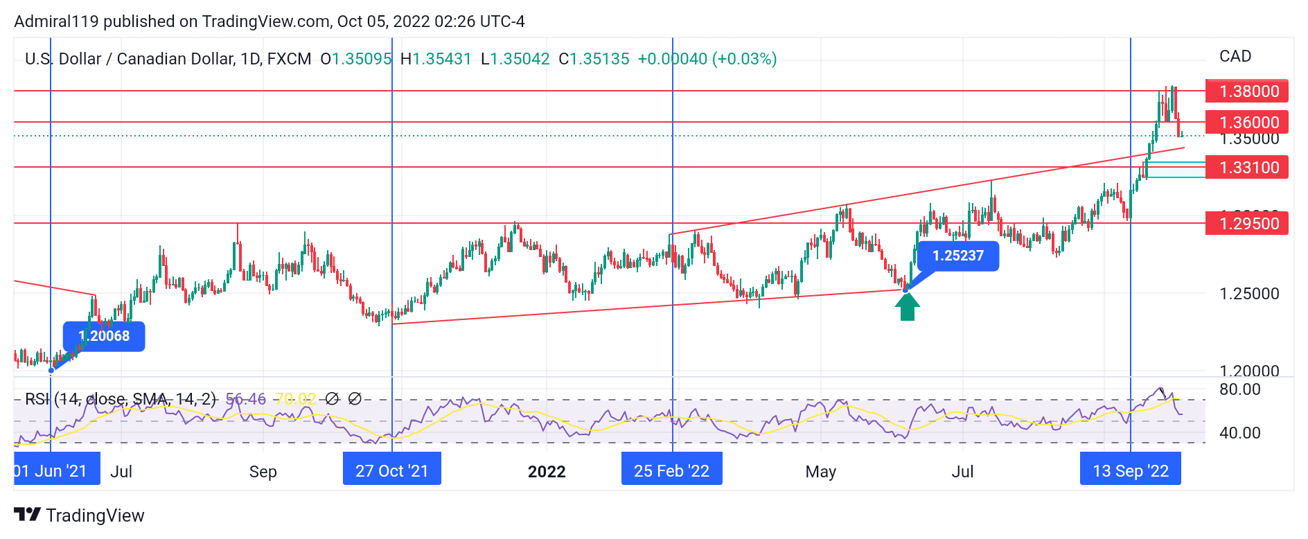
Task: Click the close price C1.35135
Action: click(594, 59)
